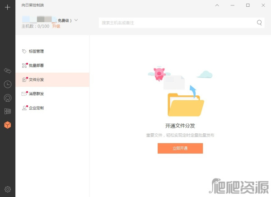The height and width of the screenshot is (197, 271).
Task: Open the screen projection icon in sidebar
Action: 8,98
